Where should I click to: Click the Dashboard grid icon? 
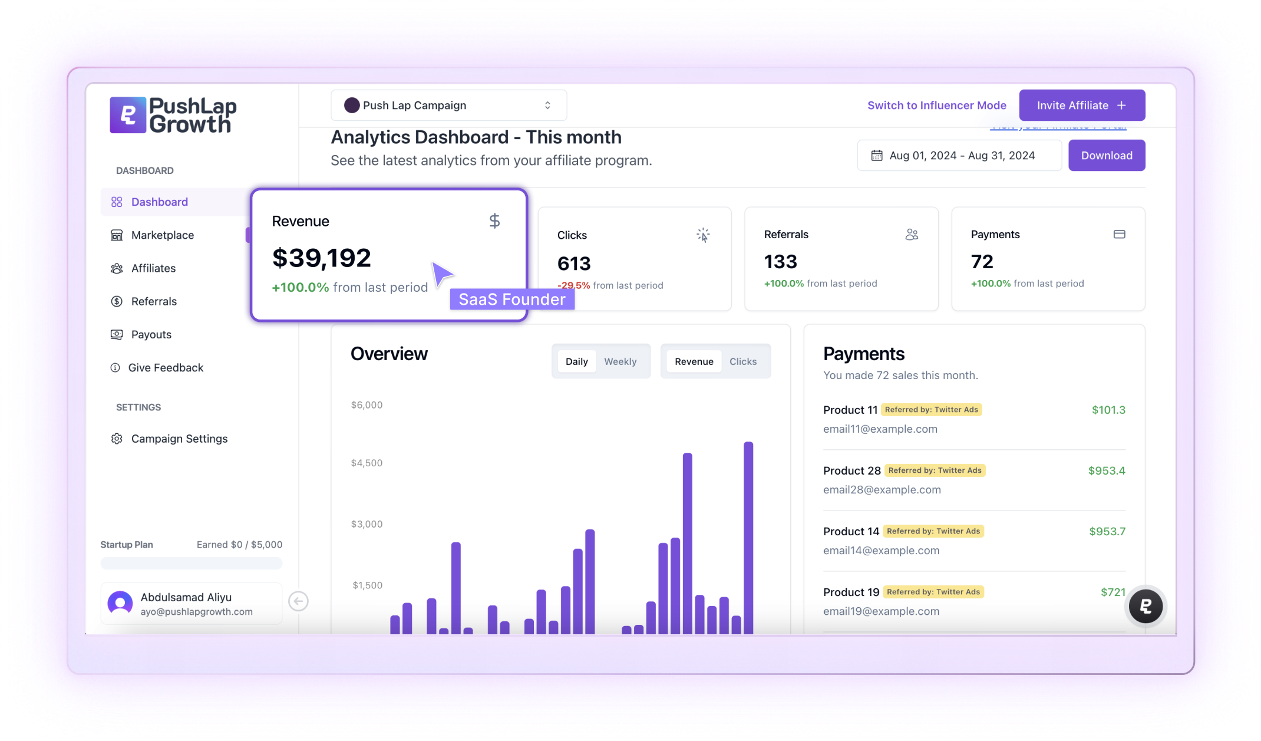[117, 202]
